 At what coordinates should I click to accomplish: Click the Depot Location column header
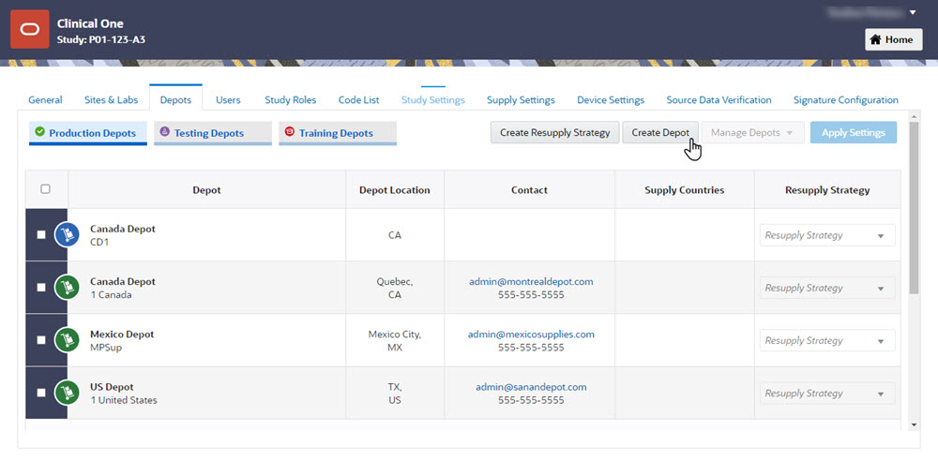point(395,189)
